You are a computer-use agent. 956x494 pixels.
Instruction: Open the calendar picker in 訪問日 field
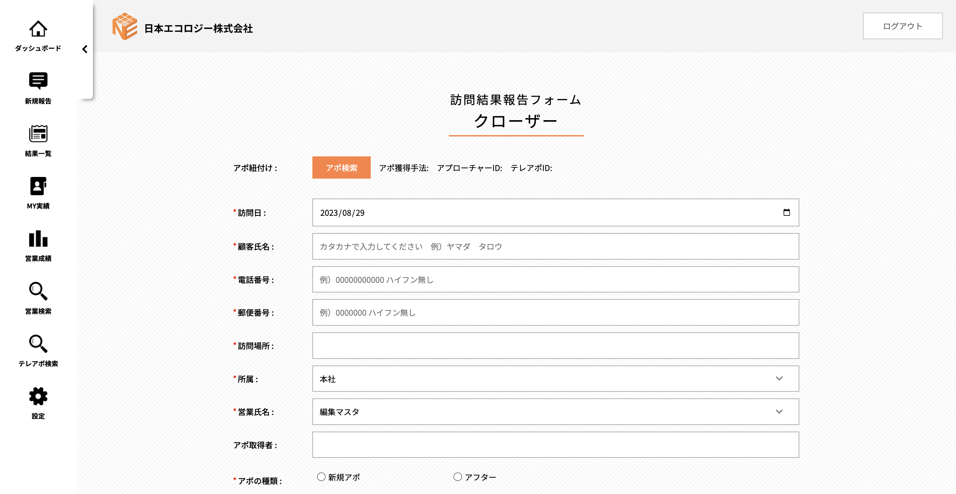pos(786,212)
